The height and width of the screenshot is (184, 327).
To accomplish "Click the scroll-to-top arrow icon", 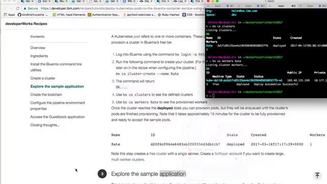I will (317, 175).
